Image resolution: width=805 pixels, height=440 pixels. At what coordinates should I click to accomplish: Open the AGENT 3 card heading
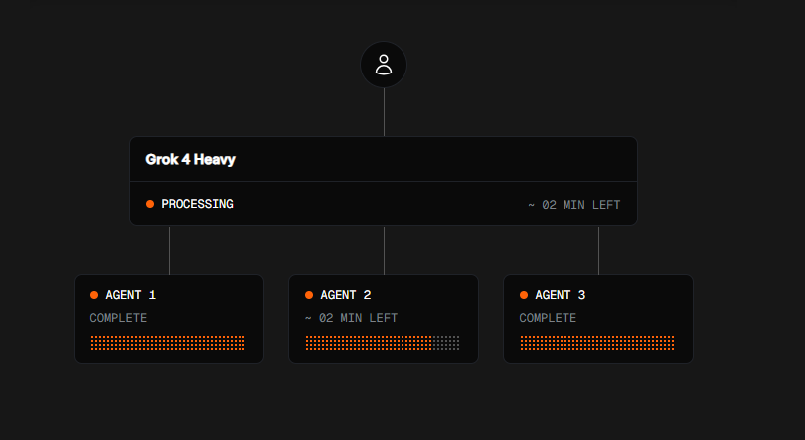click(x=561, y=295)
